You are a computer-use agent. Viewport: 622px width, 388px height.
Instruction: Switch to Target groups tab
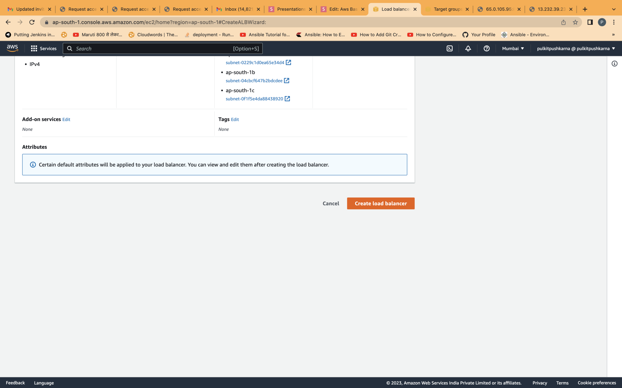click(x=447, y=9)
